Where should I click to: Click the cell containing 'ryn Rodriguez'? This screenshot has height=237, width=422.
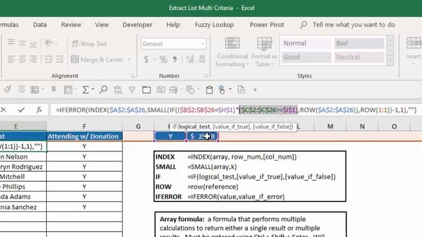pyautogui.click(x=23, y=167)
